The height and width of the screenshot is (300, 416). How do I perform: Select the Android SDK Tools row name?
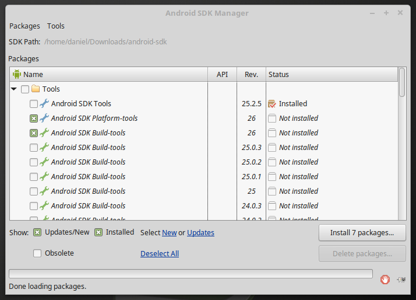[x=81, y=104]
